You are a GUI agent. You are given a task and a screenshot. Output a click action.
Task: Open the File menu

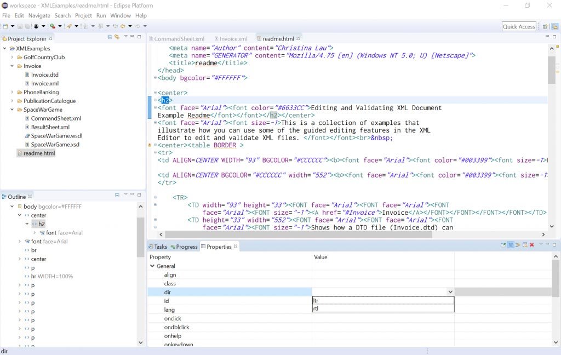point(6,15)
